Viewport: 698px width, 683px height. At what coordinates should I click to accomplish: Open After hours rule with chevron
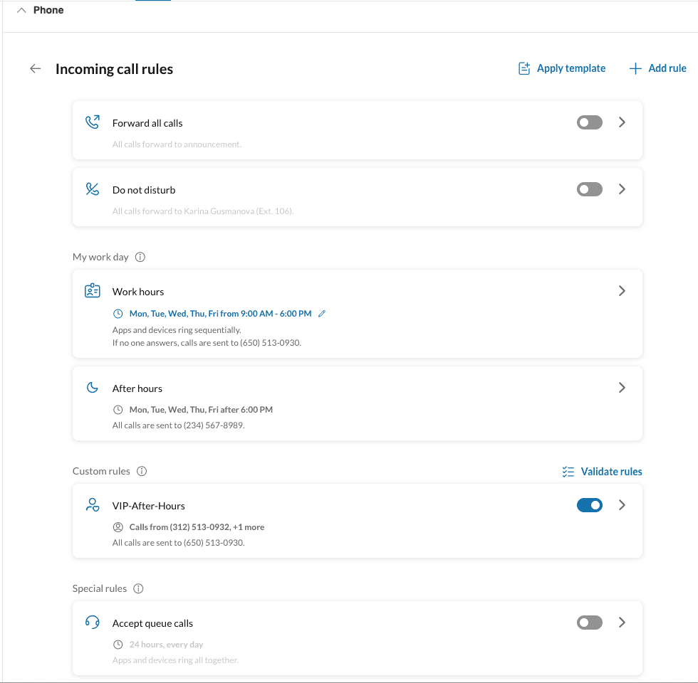pyautogui.click(x=622, y=388)
